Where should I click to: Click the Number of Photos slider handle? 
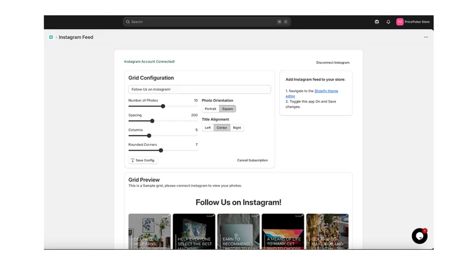click(x=163, y=106)
